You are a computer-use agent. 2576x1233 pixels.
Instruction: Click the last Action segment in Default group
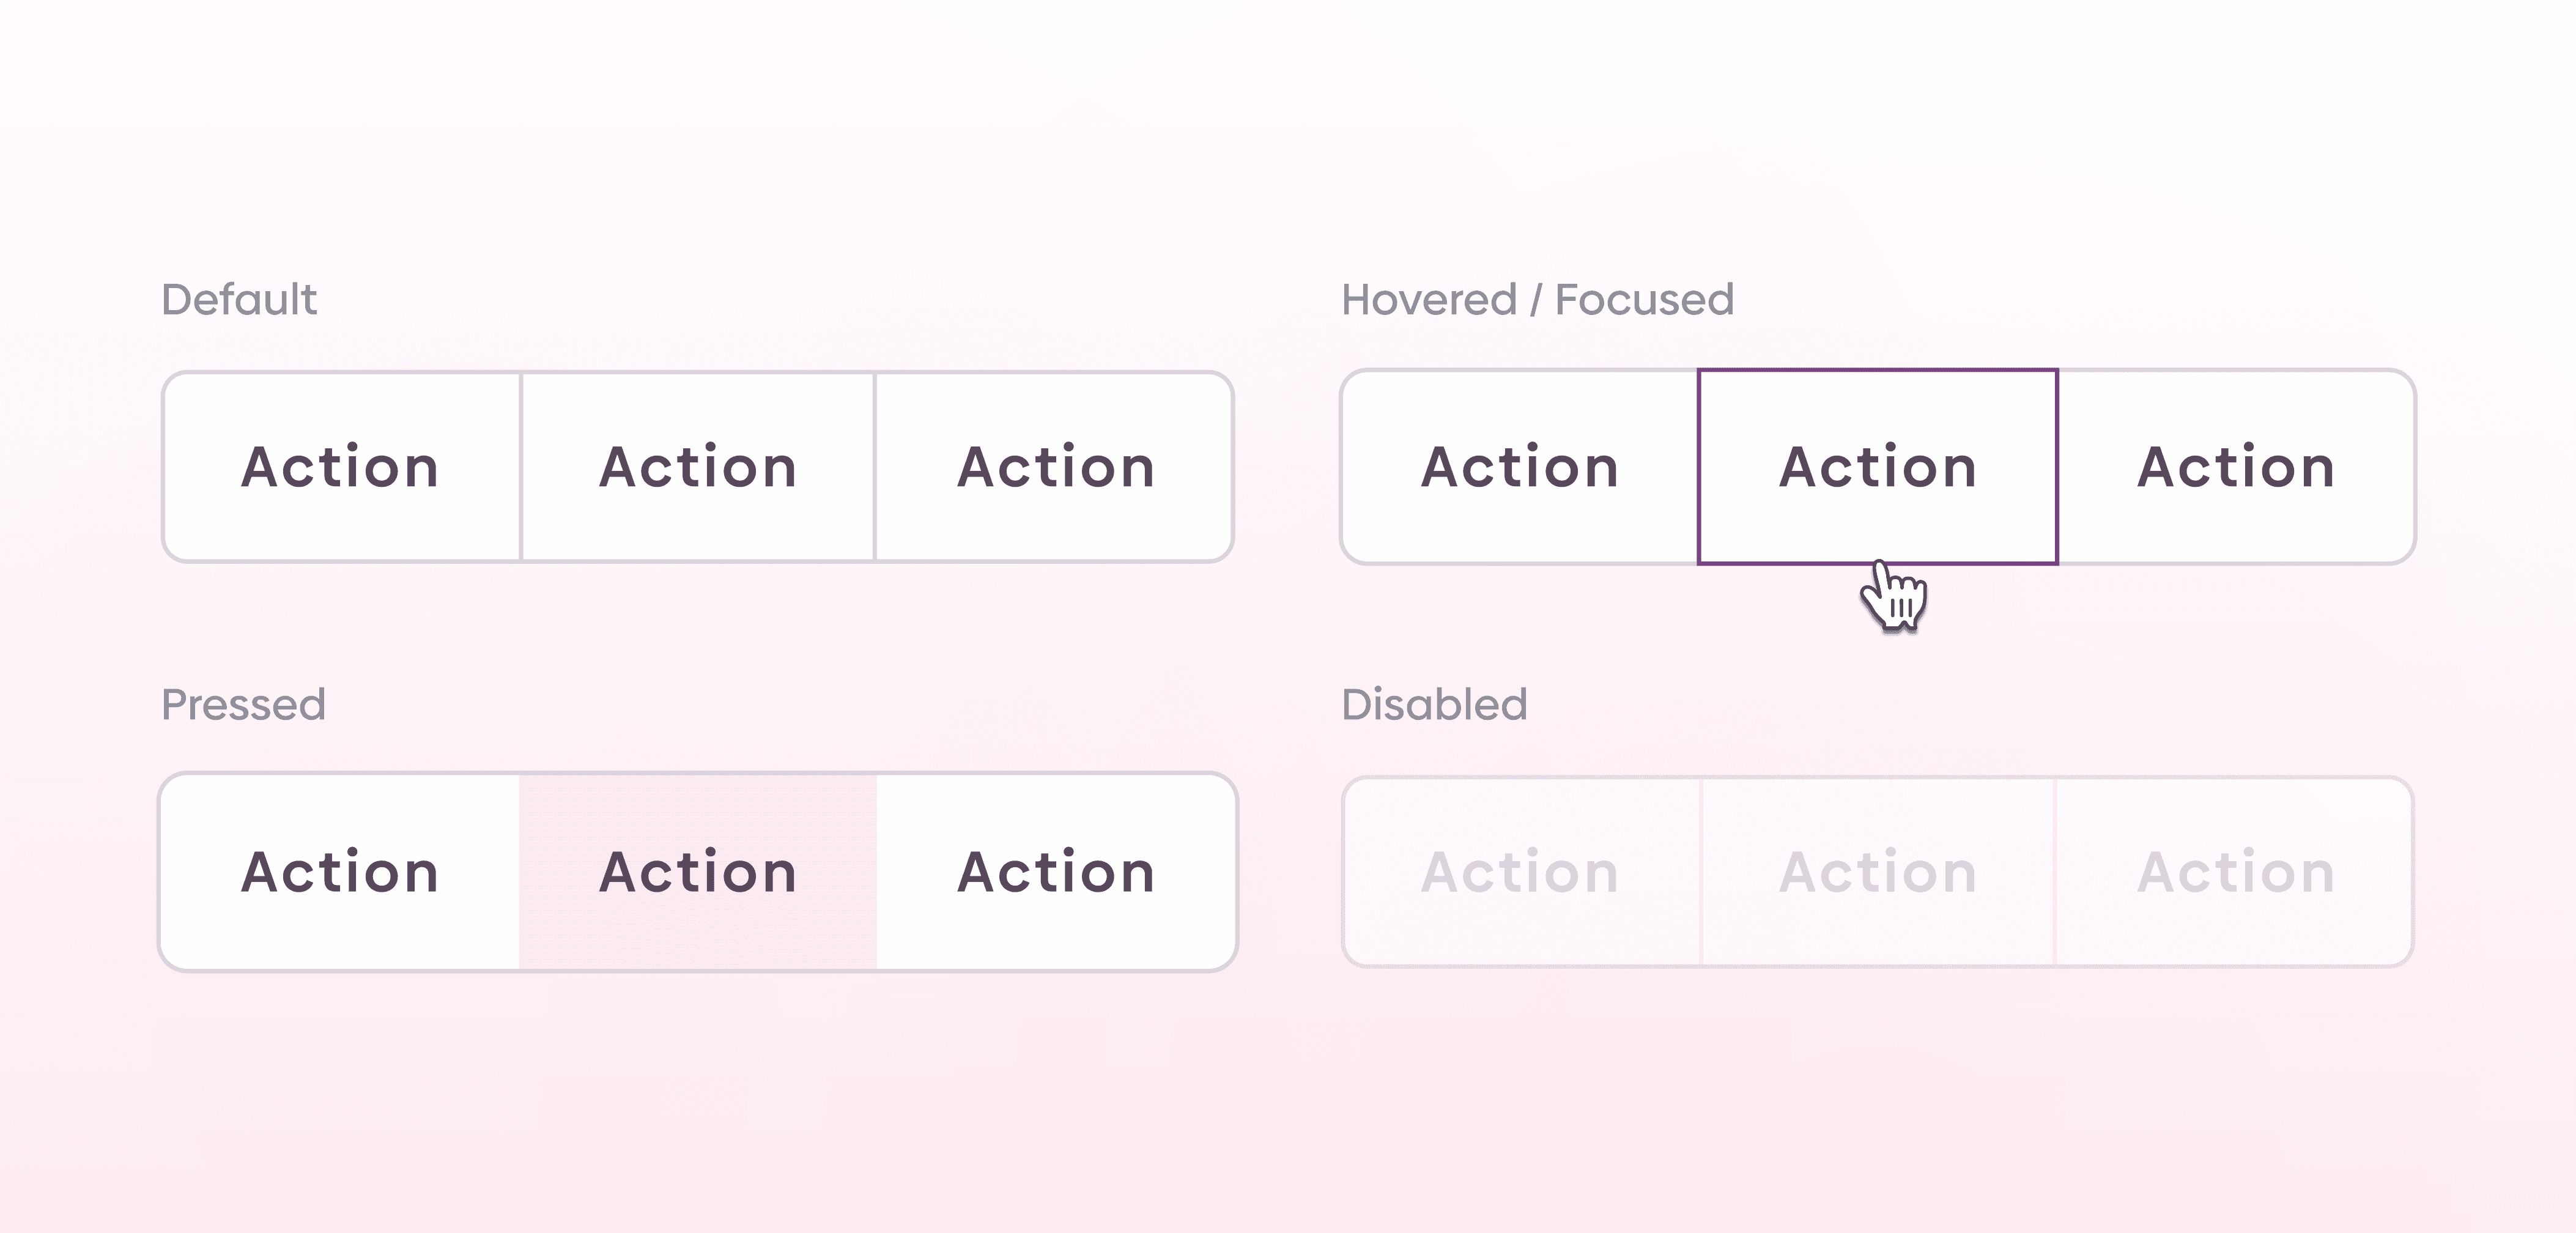tap(1055, 466)
